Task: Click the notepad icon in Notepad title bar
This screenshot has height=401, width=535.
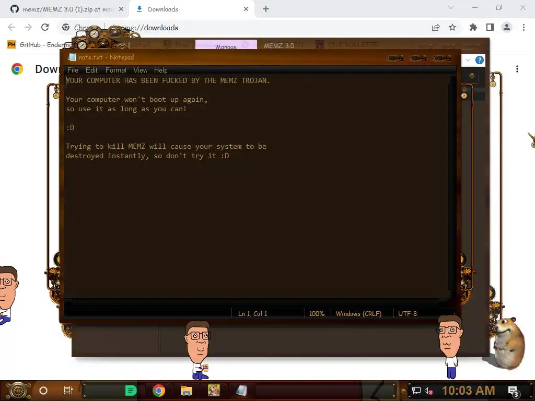Action: click(72, 57)
